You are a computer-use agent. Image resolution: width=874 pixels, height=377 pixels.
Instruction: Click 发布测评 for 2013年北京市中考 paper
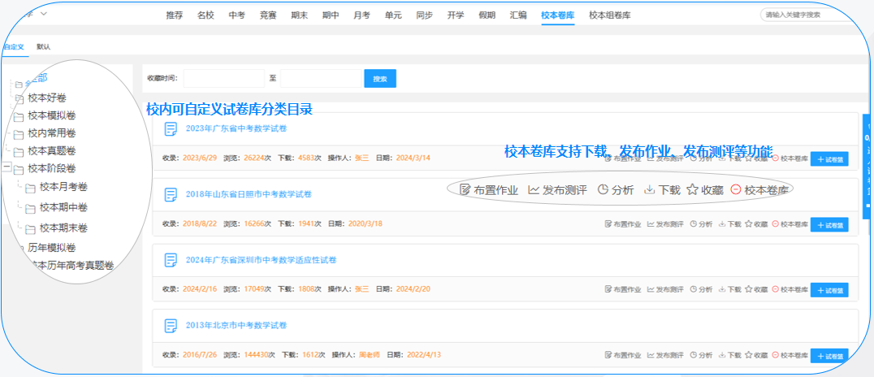[665, 355]
